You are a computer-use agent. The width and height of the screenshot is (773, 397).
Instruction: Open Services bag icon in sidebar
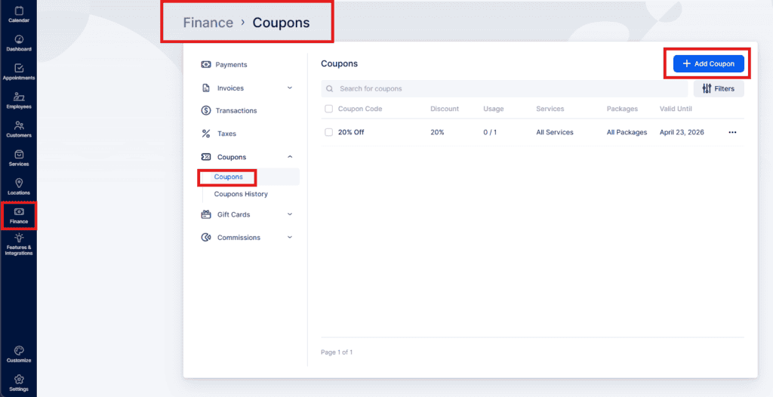[x=19, y=155]
